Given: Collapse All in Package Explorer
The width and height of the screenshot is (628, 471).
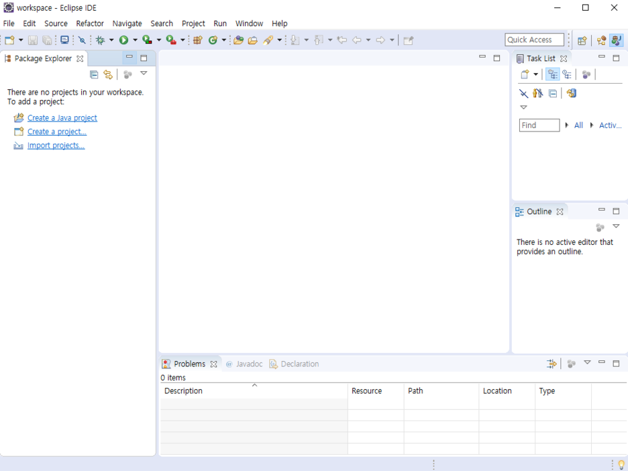Looking at the screenshot, I should 94,74.
